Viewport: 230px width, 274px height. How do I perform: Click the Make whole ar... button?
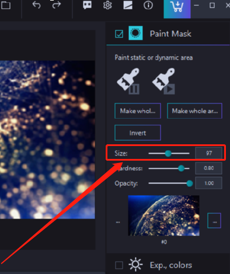pyautogui.click(x=194, y=111)
